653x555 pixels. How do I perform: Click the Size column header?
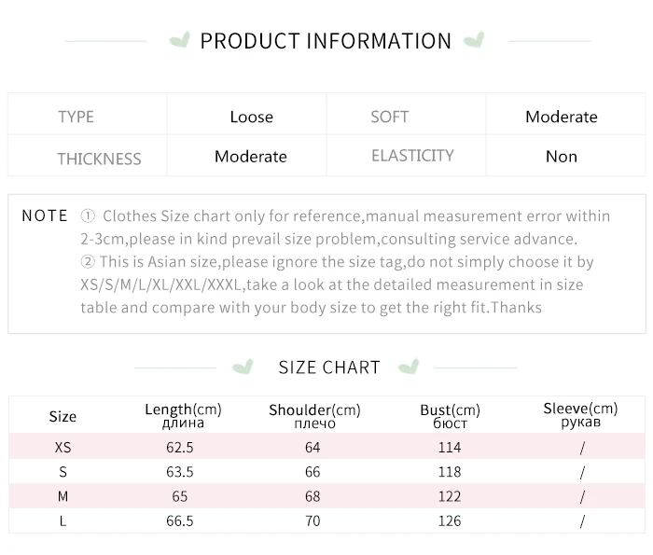[x=63, y=416]
